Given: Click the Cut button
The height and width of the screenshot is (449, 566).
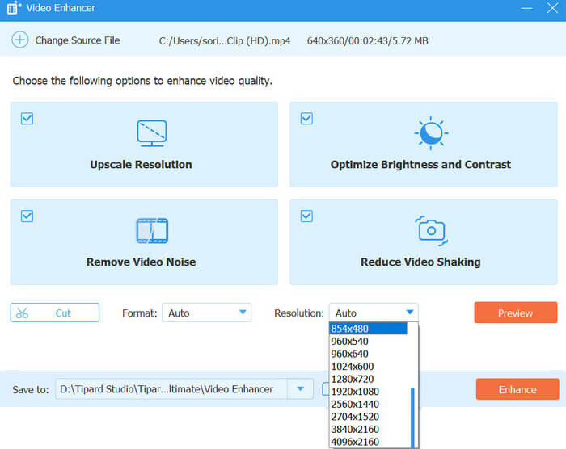Looking at the screenshot, I should pos(55,313).
